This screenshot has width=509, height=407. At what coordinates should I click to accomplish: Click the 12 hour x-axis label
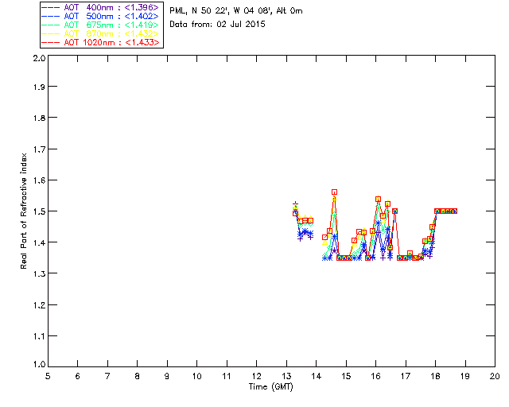coord(256,376)
